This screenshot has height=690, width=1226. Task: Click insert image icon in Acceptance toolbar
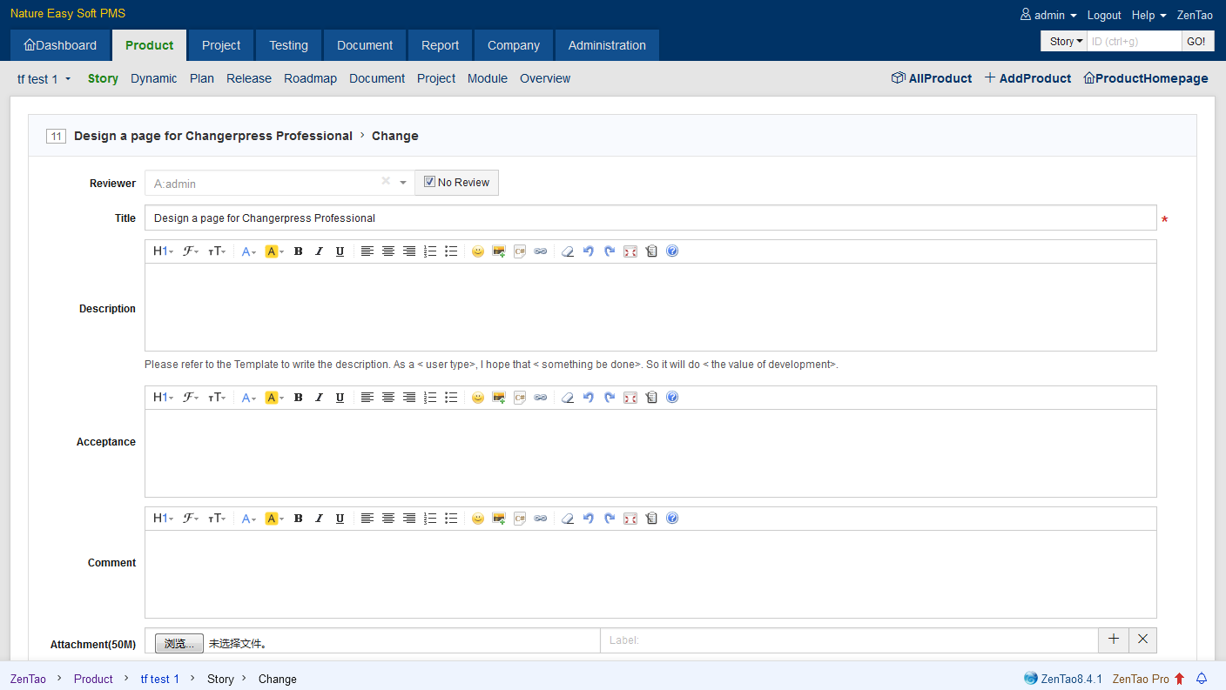pyautogui.click(x=499, y=398)
